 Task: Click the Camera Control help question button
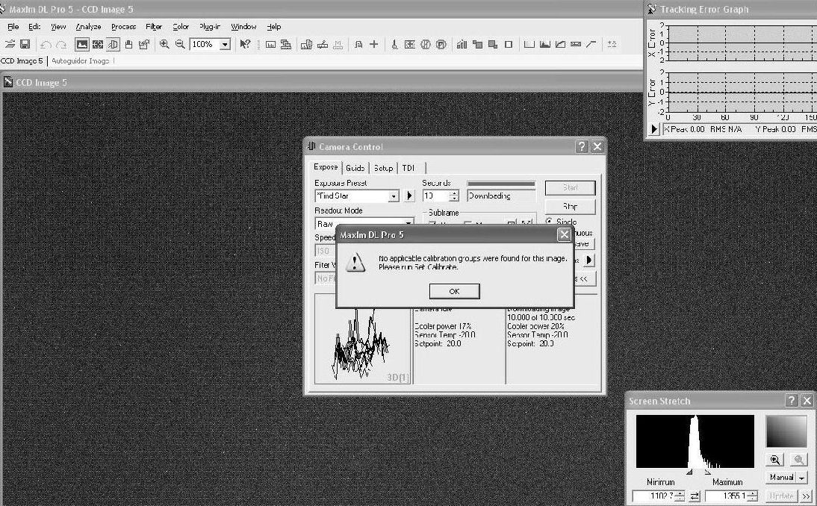click(x=582, y=147)
